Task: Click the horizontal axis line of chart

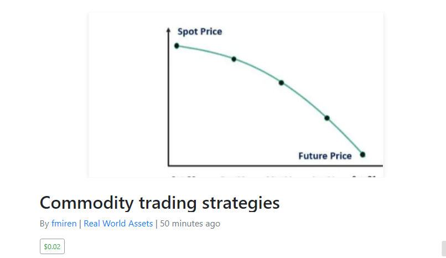Action: click(276, 166)
